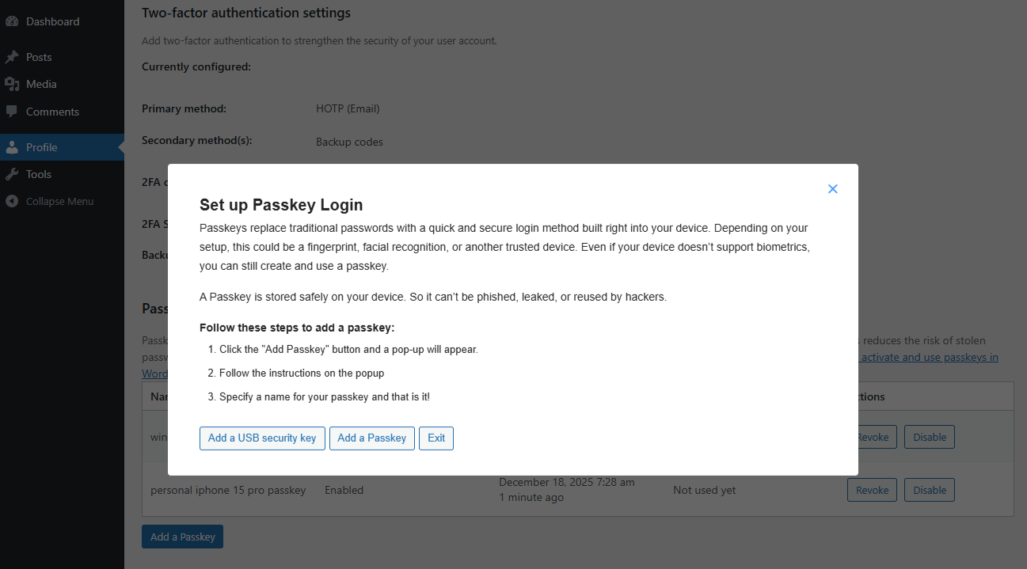This screenshot has width=1027, height=569.
Task: Open the Dashboard menu label
Action: click(52, 21)
